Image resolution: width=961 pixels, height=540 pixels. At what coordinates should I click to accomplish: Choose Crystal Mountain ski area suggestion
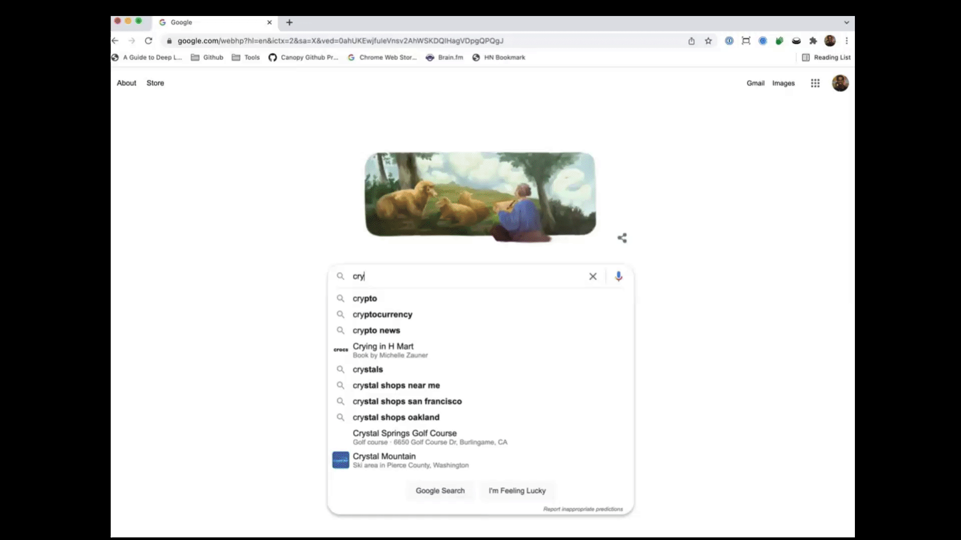click(480, 460)
